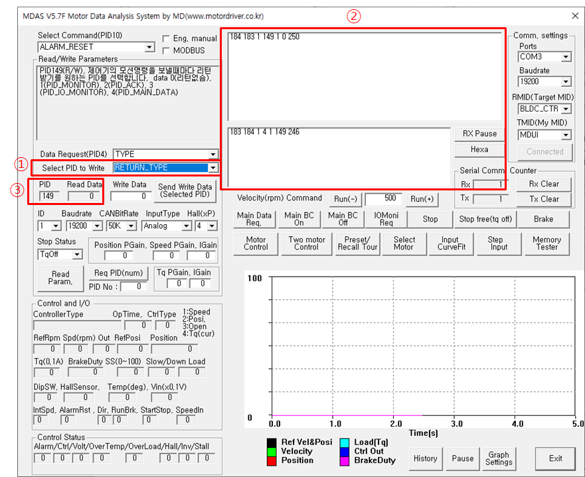The image size is (585, 477).
Task: Click the Main Data Req. button
Action: pyautogui.click(x=254, y=219)
